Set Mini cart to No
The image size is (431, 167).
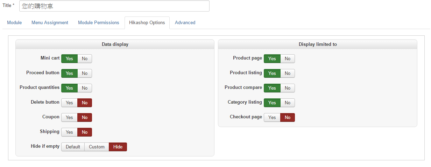(x=85, y=58)
